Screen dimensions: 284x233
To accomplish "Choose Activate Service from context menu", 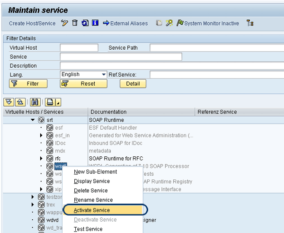I will (x=92, y=210).
